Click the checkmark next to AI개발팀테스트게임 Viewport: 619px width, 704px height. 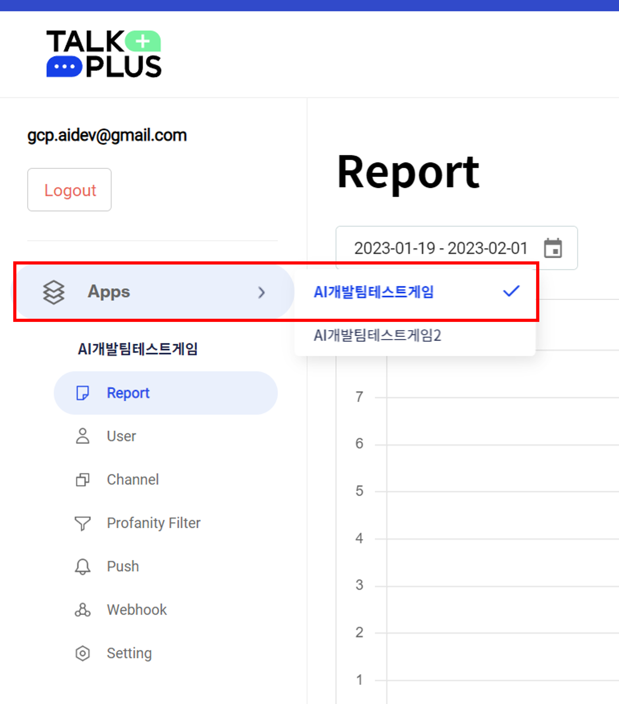tap(511, 291)
